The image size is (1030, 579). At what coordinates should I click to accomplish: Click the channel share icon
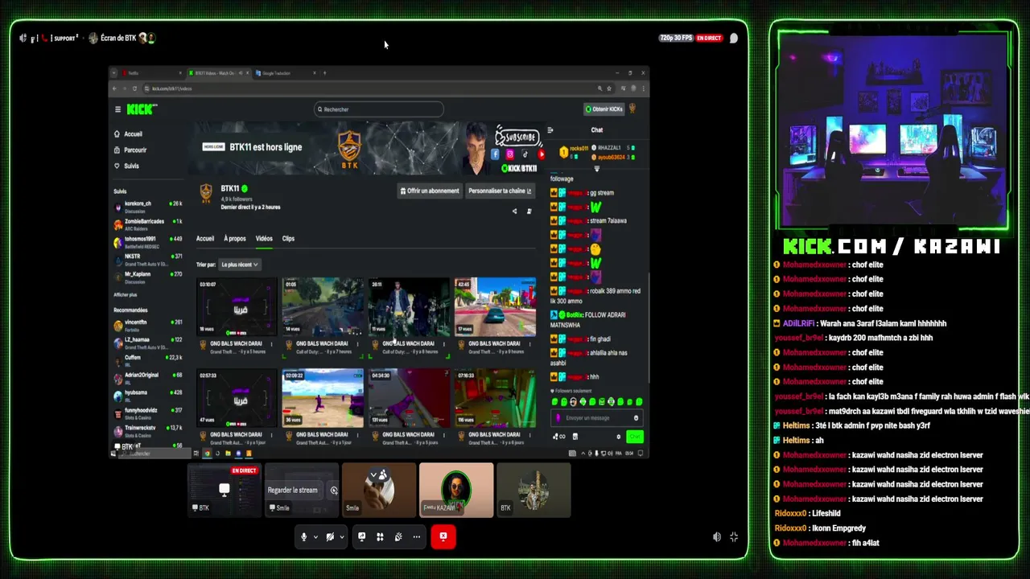pos(515,211)
